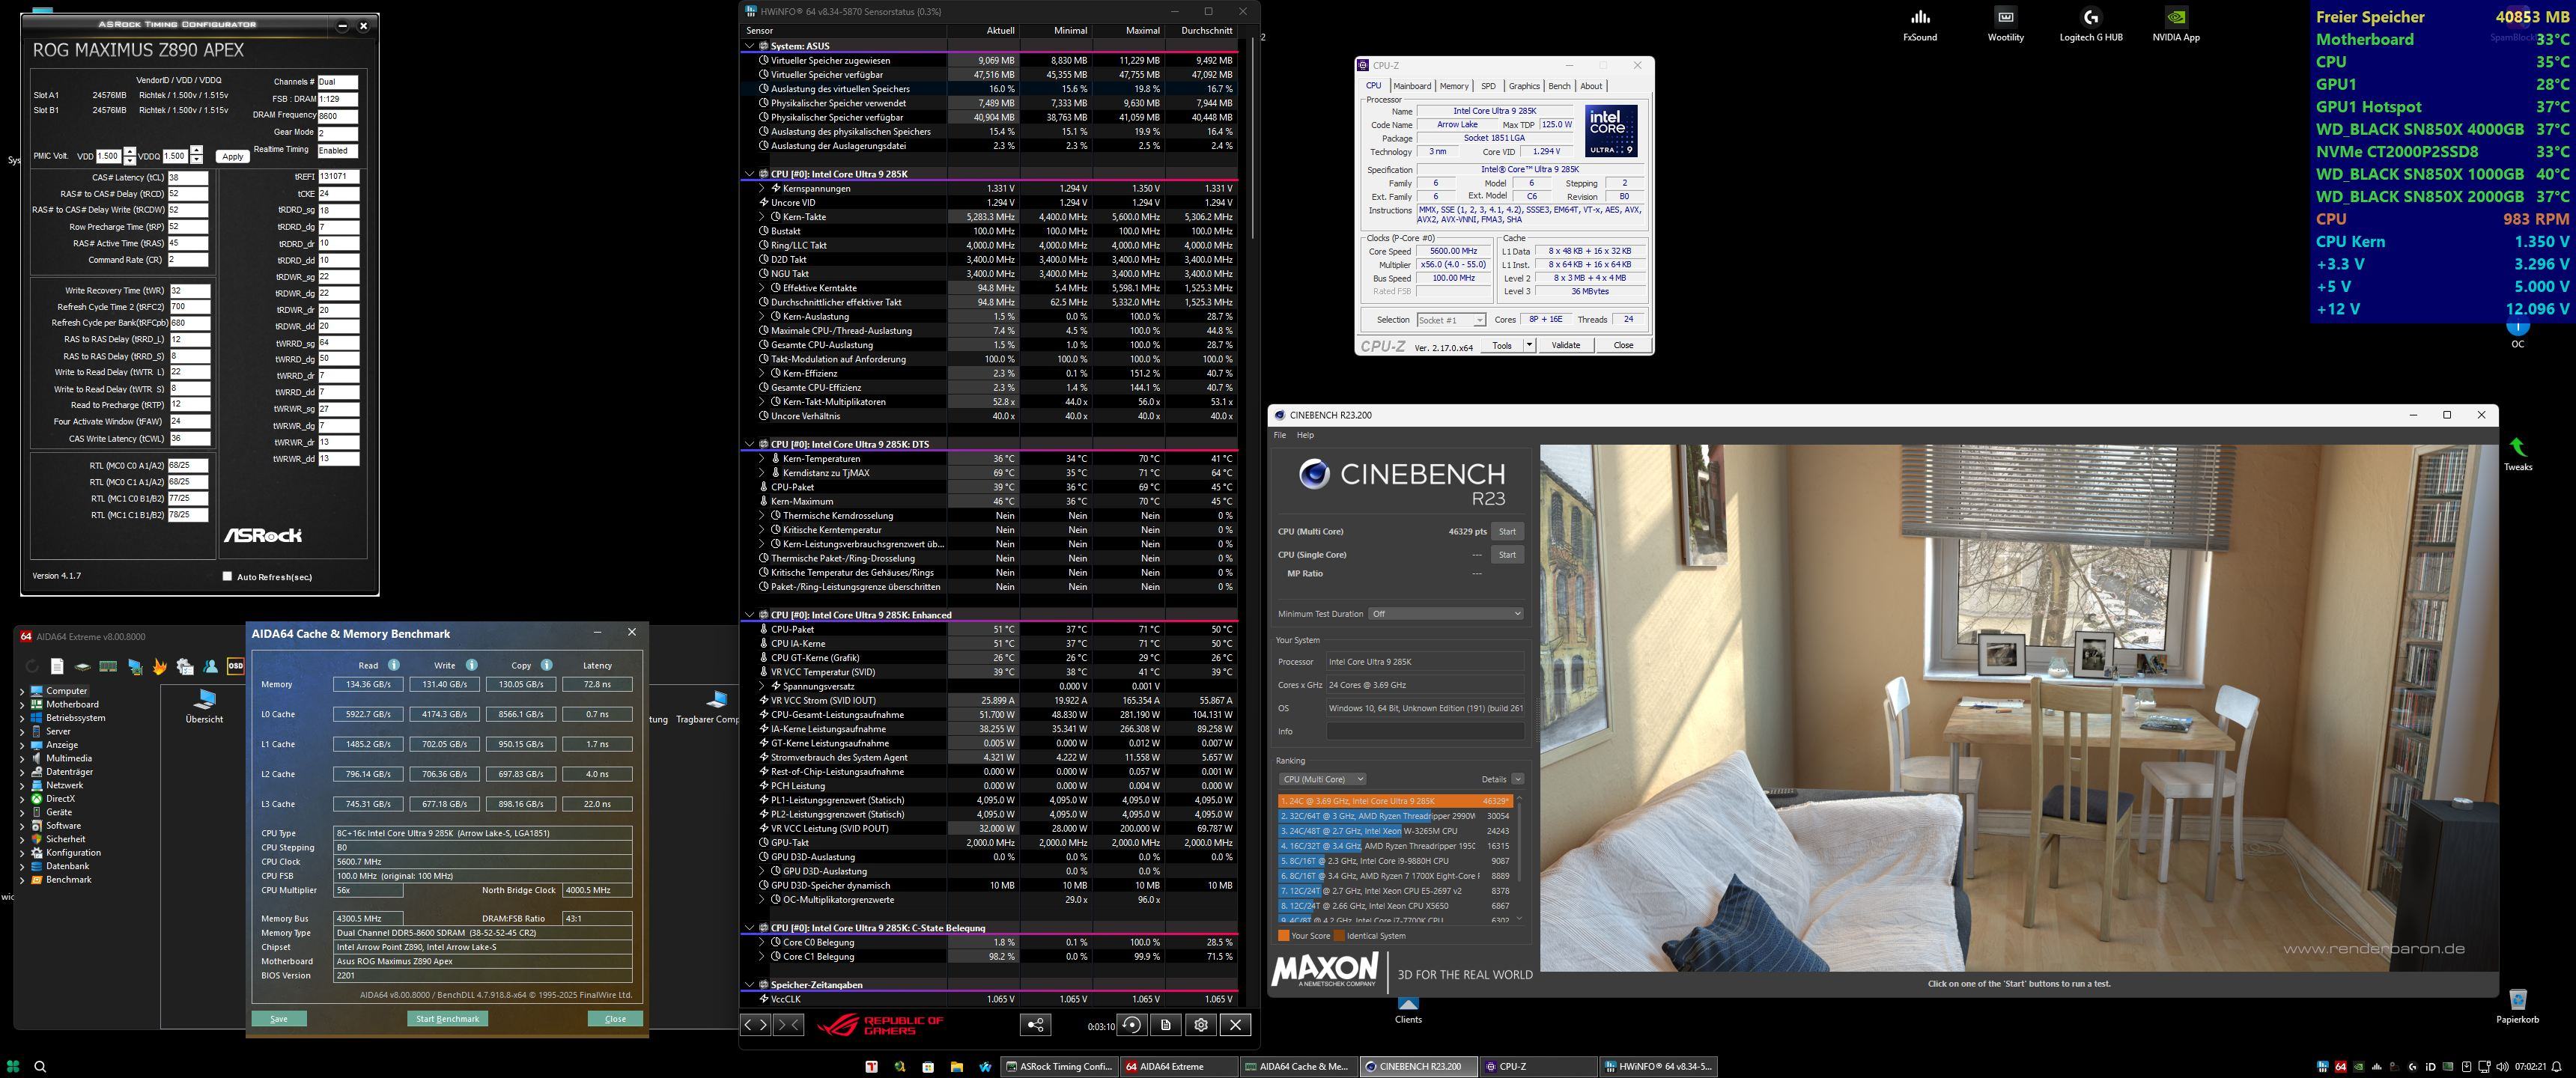The image size is (2576, 1078).
Task: Click the flame stability test icon in AIDA64
Action: (x=159, y=666)
